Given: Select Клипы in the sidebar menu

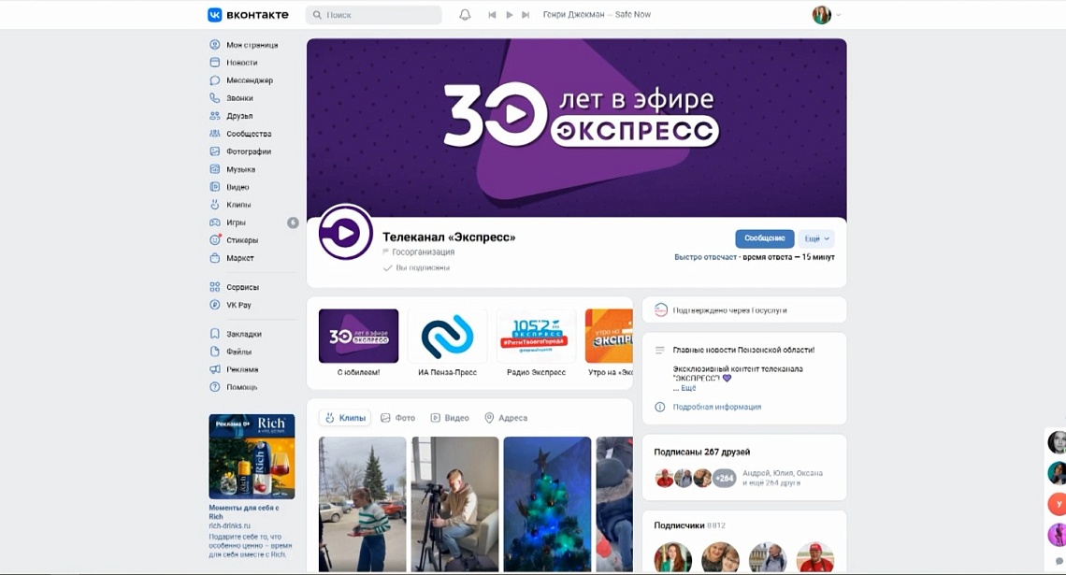Looking at the screenshot, I should [x=234, y=204].
